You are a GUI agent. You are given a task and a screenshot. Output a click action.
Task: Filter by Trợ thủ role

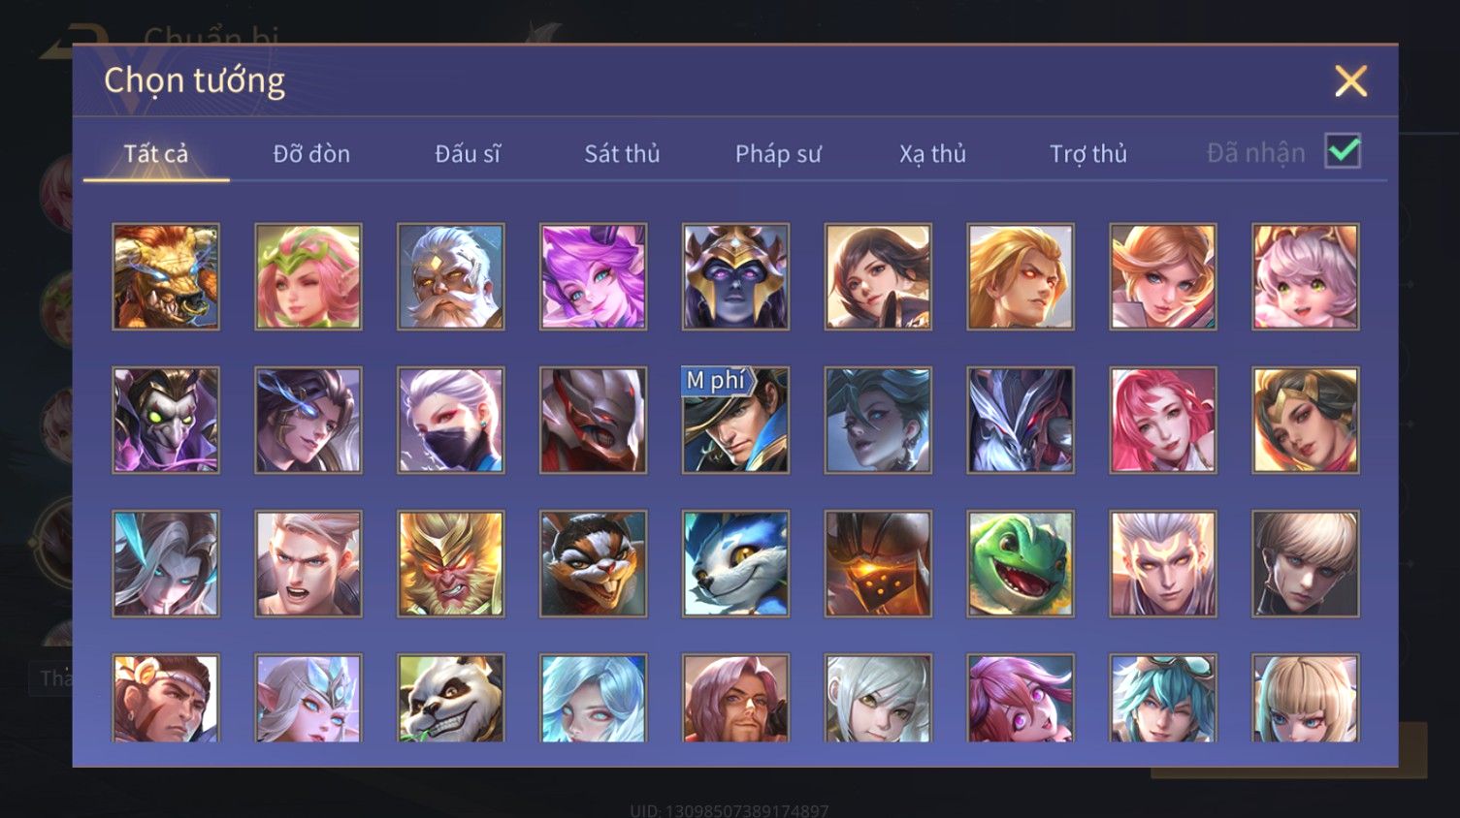click(1088, 153)
